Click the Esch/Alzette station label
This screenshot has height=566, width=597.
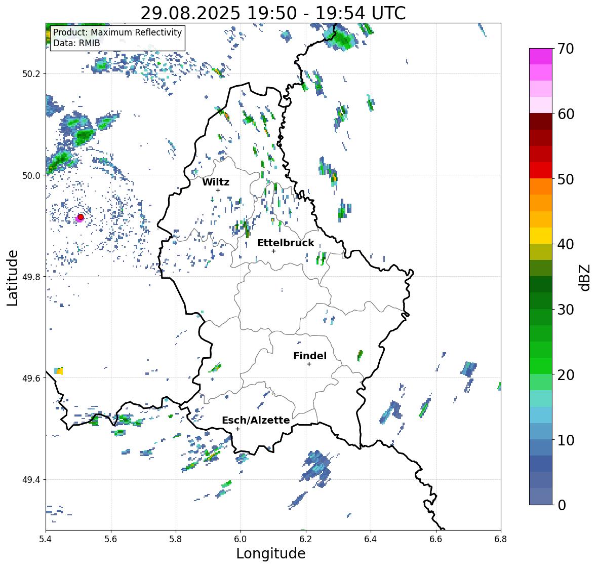[x=256, y=420]
